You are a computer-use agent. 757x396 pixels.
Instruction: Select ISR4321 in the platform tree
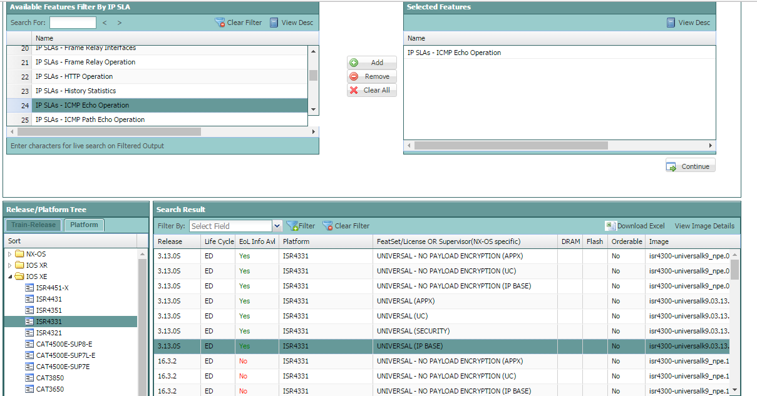[x=49, y=333]
